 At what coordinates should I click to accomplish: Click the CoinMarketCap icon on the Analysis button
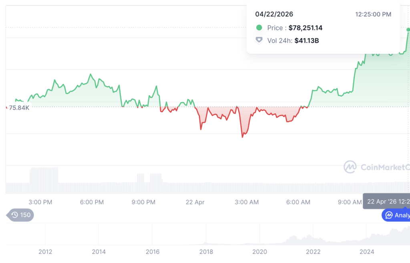coord(389,215)
